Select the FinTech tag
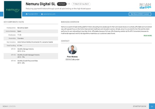This screenshot has width=155, height=109. pyautogui.click(x=62, y=4)
